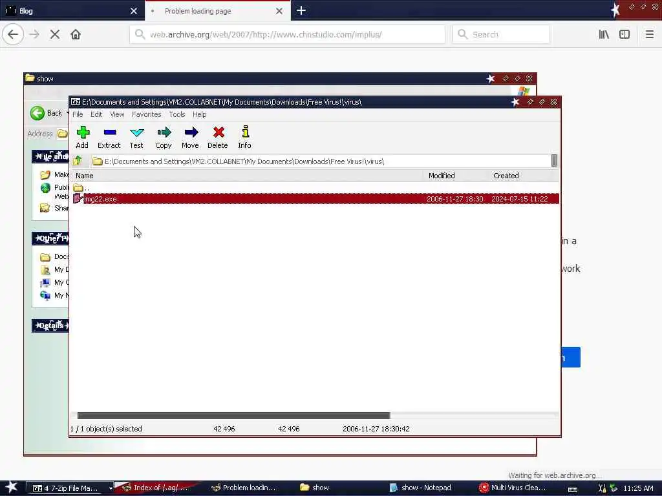This screenshot has height=496, width=662.
Task: Switch to Multi Virus Cleaner taskbar item
Action: point(514,488)
